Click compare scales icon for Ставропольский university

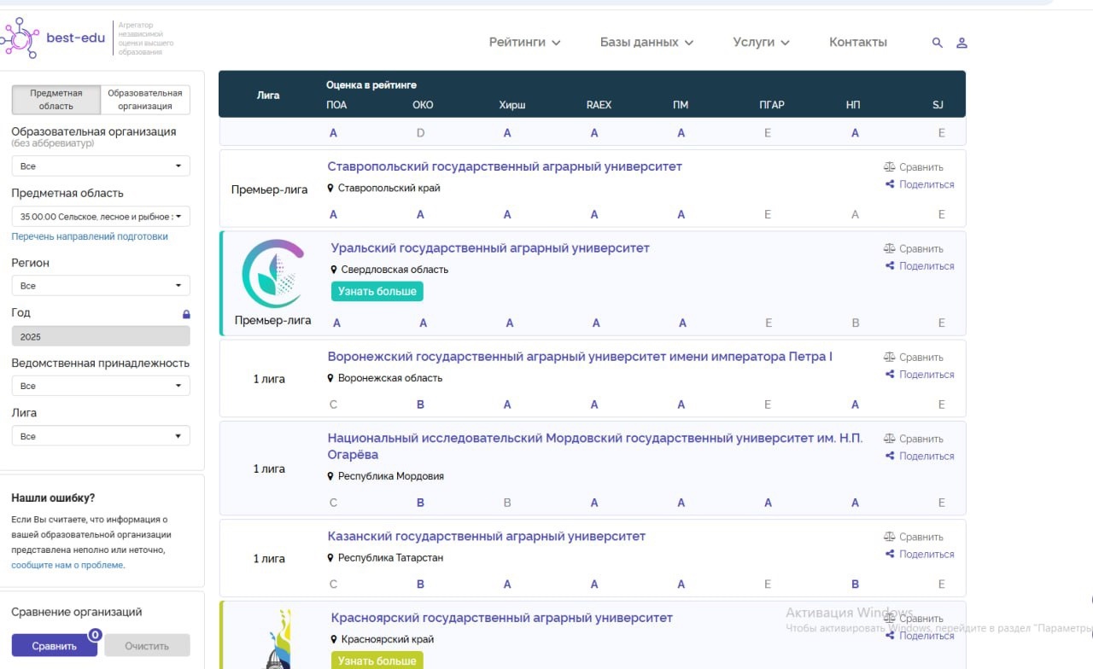pyautogui.click(x=890, y=167)
